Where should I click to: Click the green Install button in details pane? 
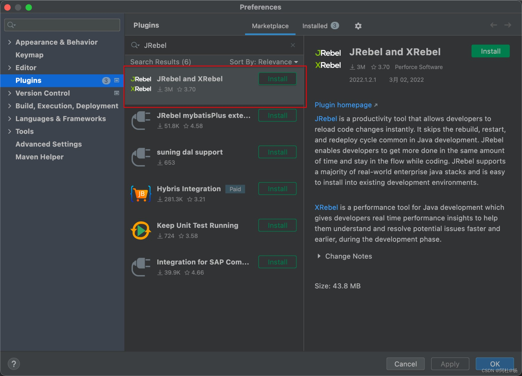click(490, 51)
